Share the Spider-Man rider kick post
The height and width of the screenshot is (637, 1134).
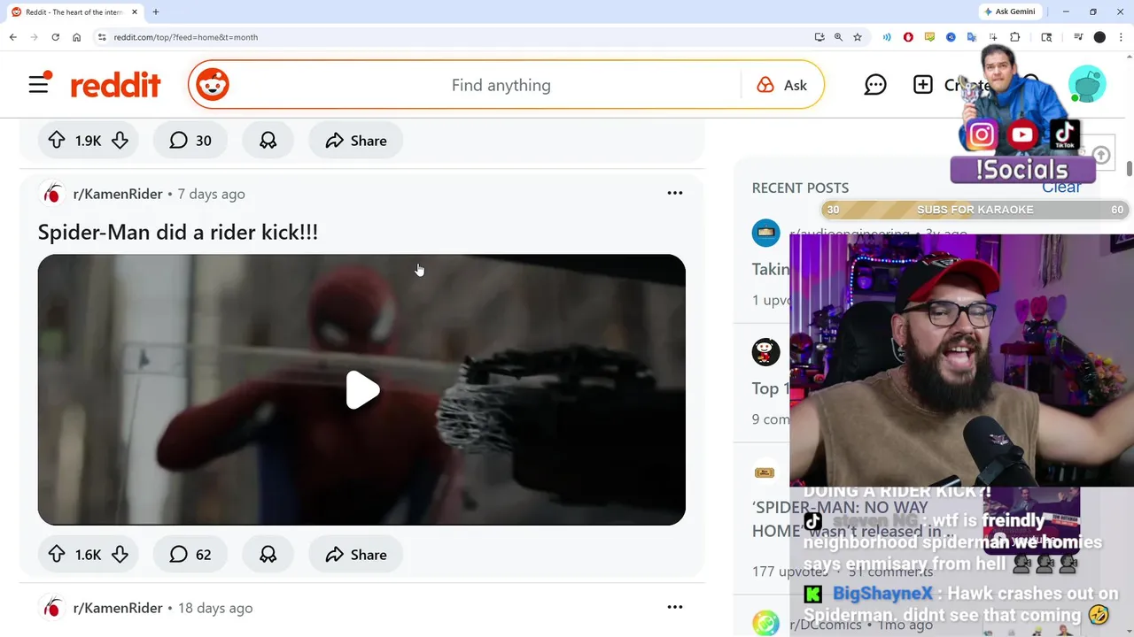coord(355,555)
